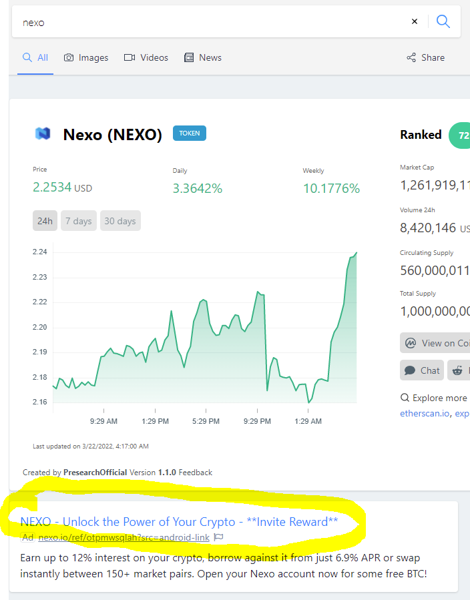Click the Ad label badge
Image resolution: width=470 pixels, height=600 pixels.
coord(27,538)
